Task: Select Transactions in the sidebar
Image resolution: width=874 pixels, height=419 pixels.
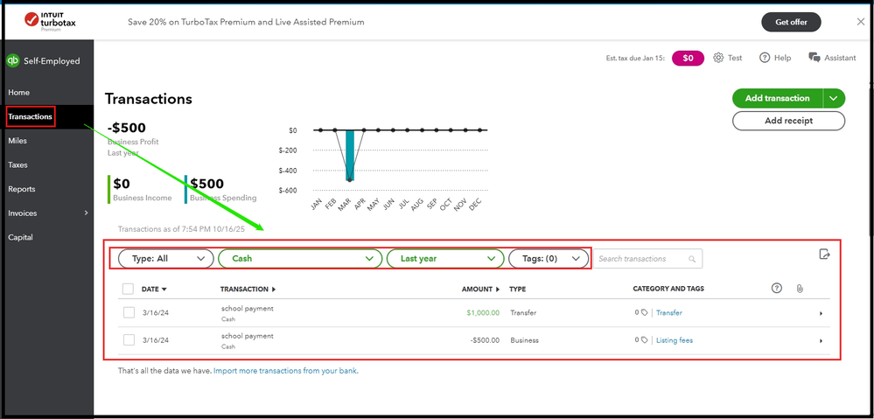Action: pos(31,116)
